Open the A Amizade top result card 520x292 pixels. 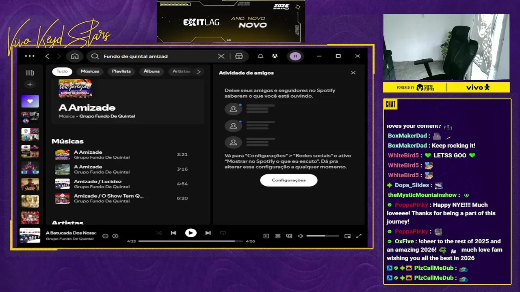(x=128, y=101)
